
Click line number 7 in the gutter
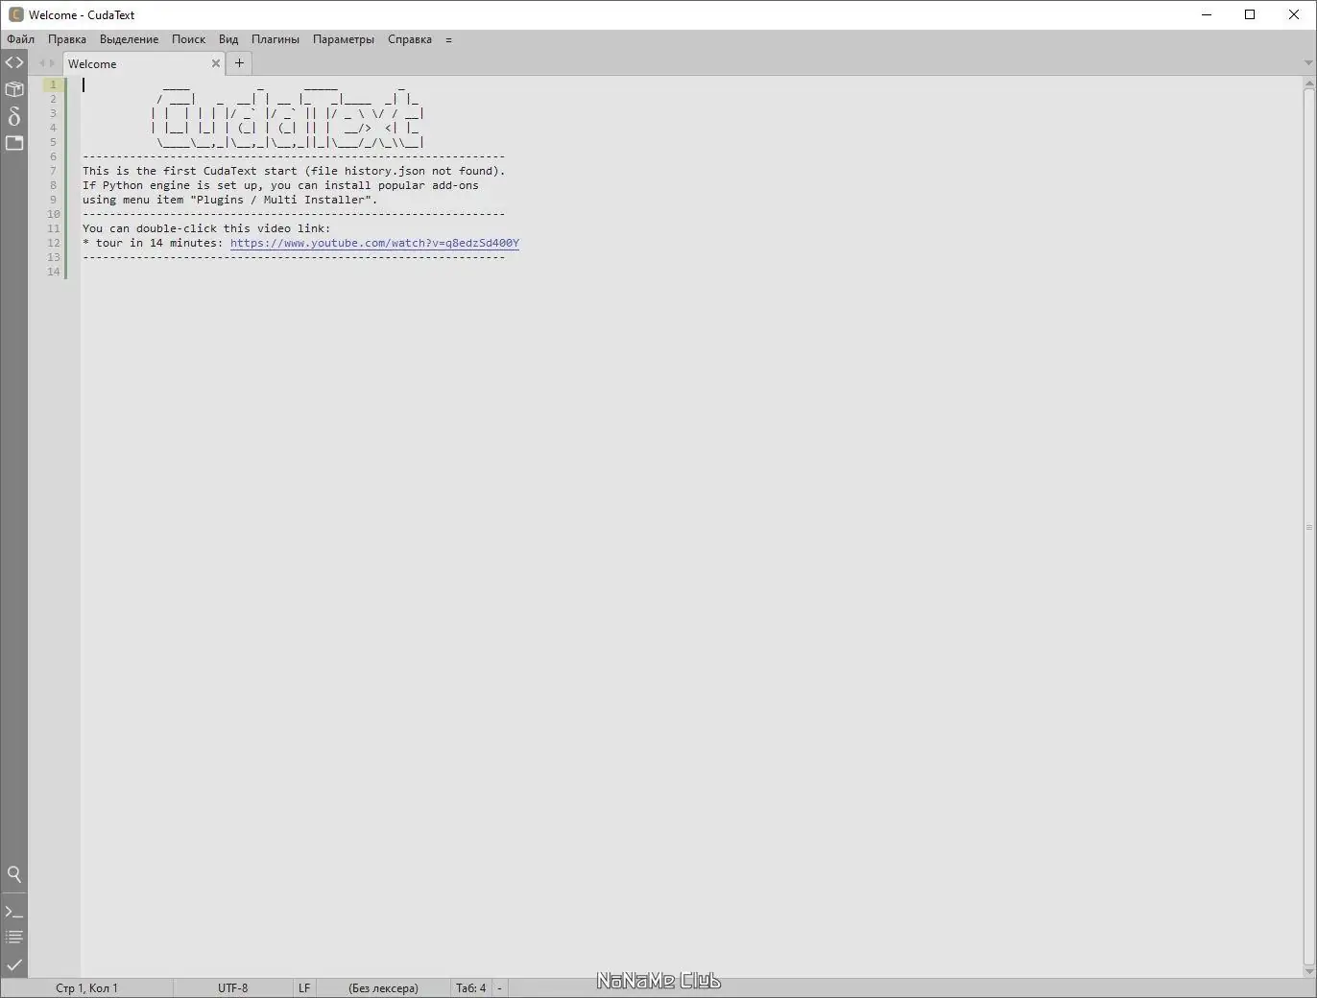click(53, 171)
